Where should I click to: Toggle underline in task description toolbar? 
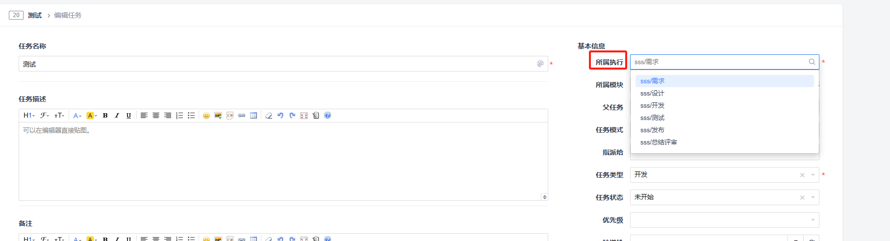(x=128, y=116)
